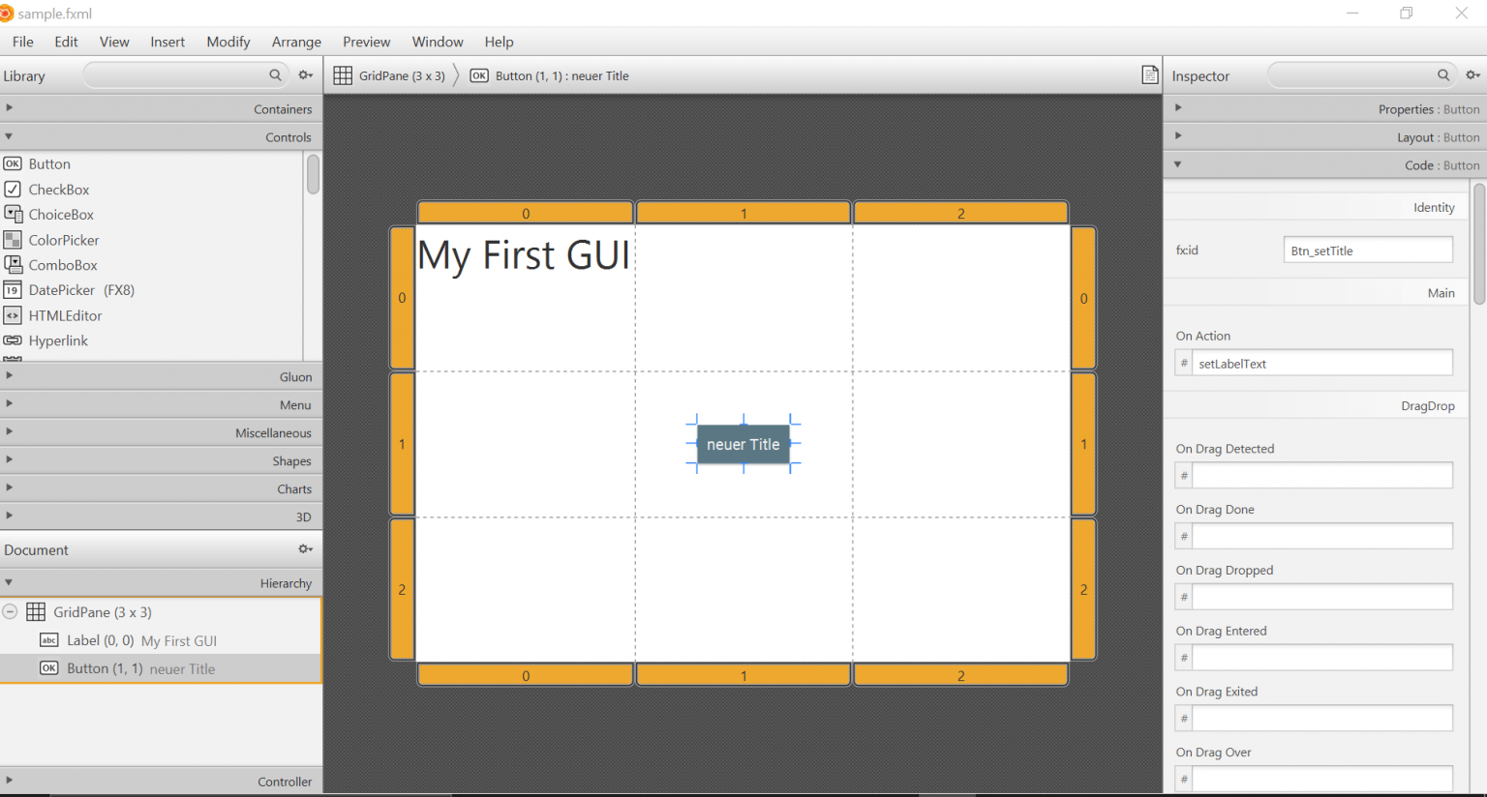Click the document notes icon above canvas
Screen dimensions: 1487x797
pyautogui.click(x=1149, y=75)
